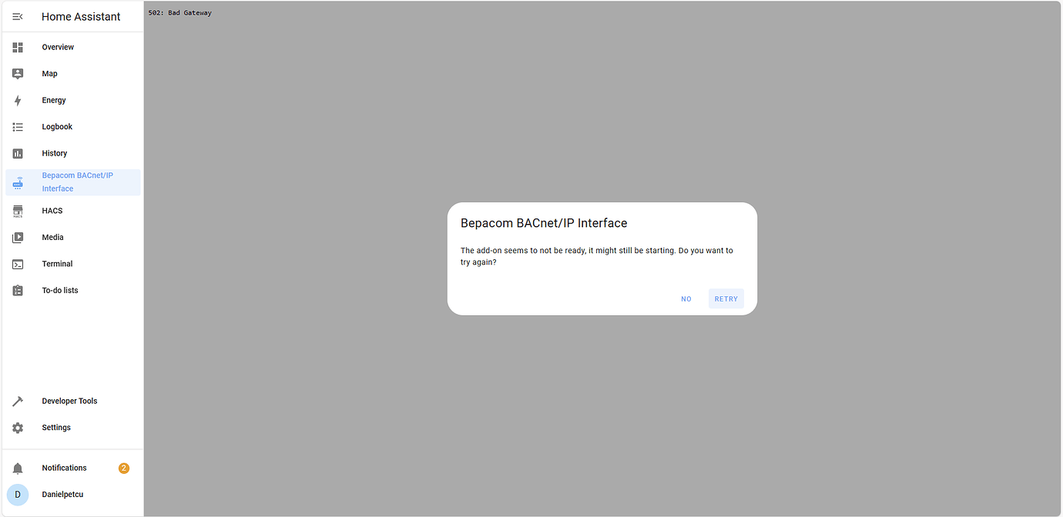Collapse the sidebar with the menu icon
This screenshot has height=517, width=1063.
pyautogui.click(x=18, y=16)
